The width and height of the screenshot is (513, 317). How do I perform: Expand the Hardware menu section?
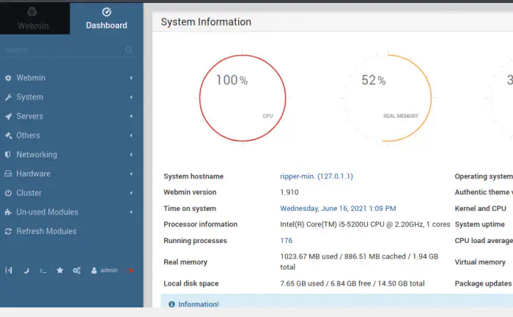coord(33,174)
